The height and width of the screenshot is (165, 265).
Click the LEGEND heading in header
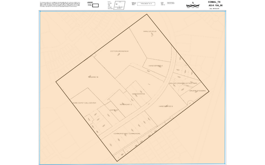[90, 2]
